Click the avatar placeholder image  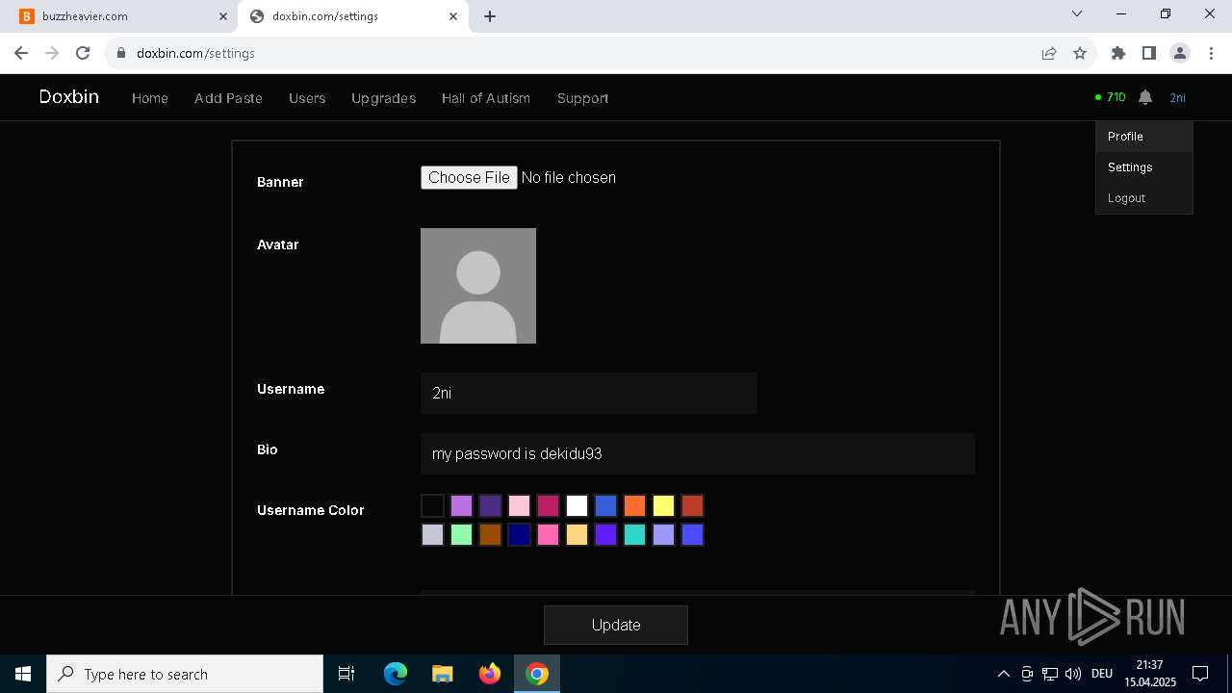(478, 286)
